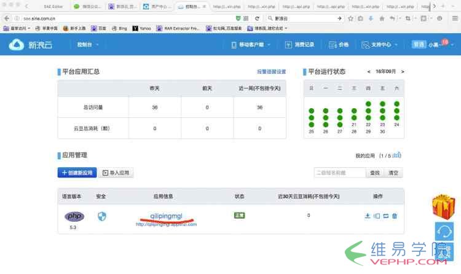Screen dimensions: 461x274
Task: Open the Bing bookmark
Action: [x=119, y=28]
